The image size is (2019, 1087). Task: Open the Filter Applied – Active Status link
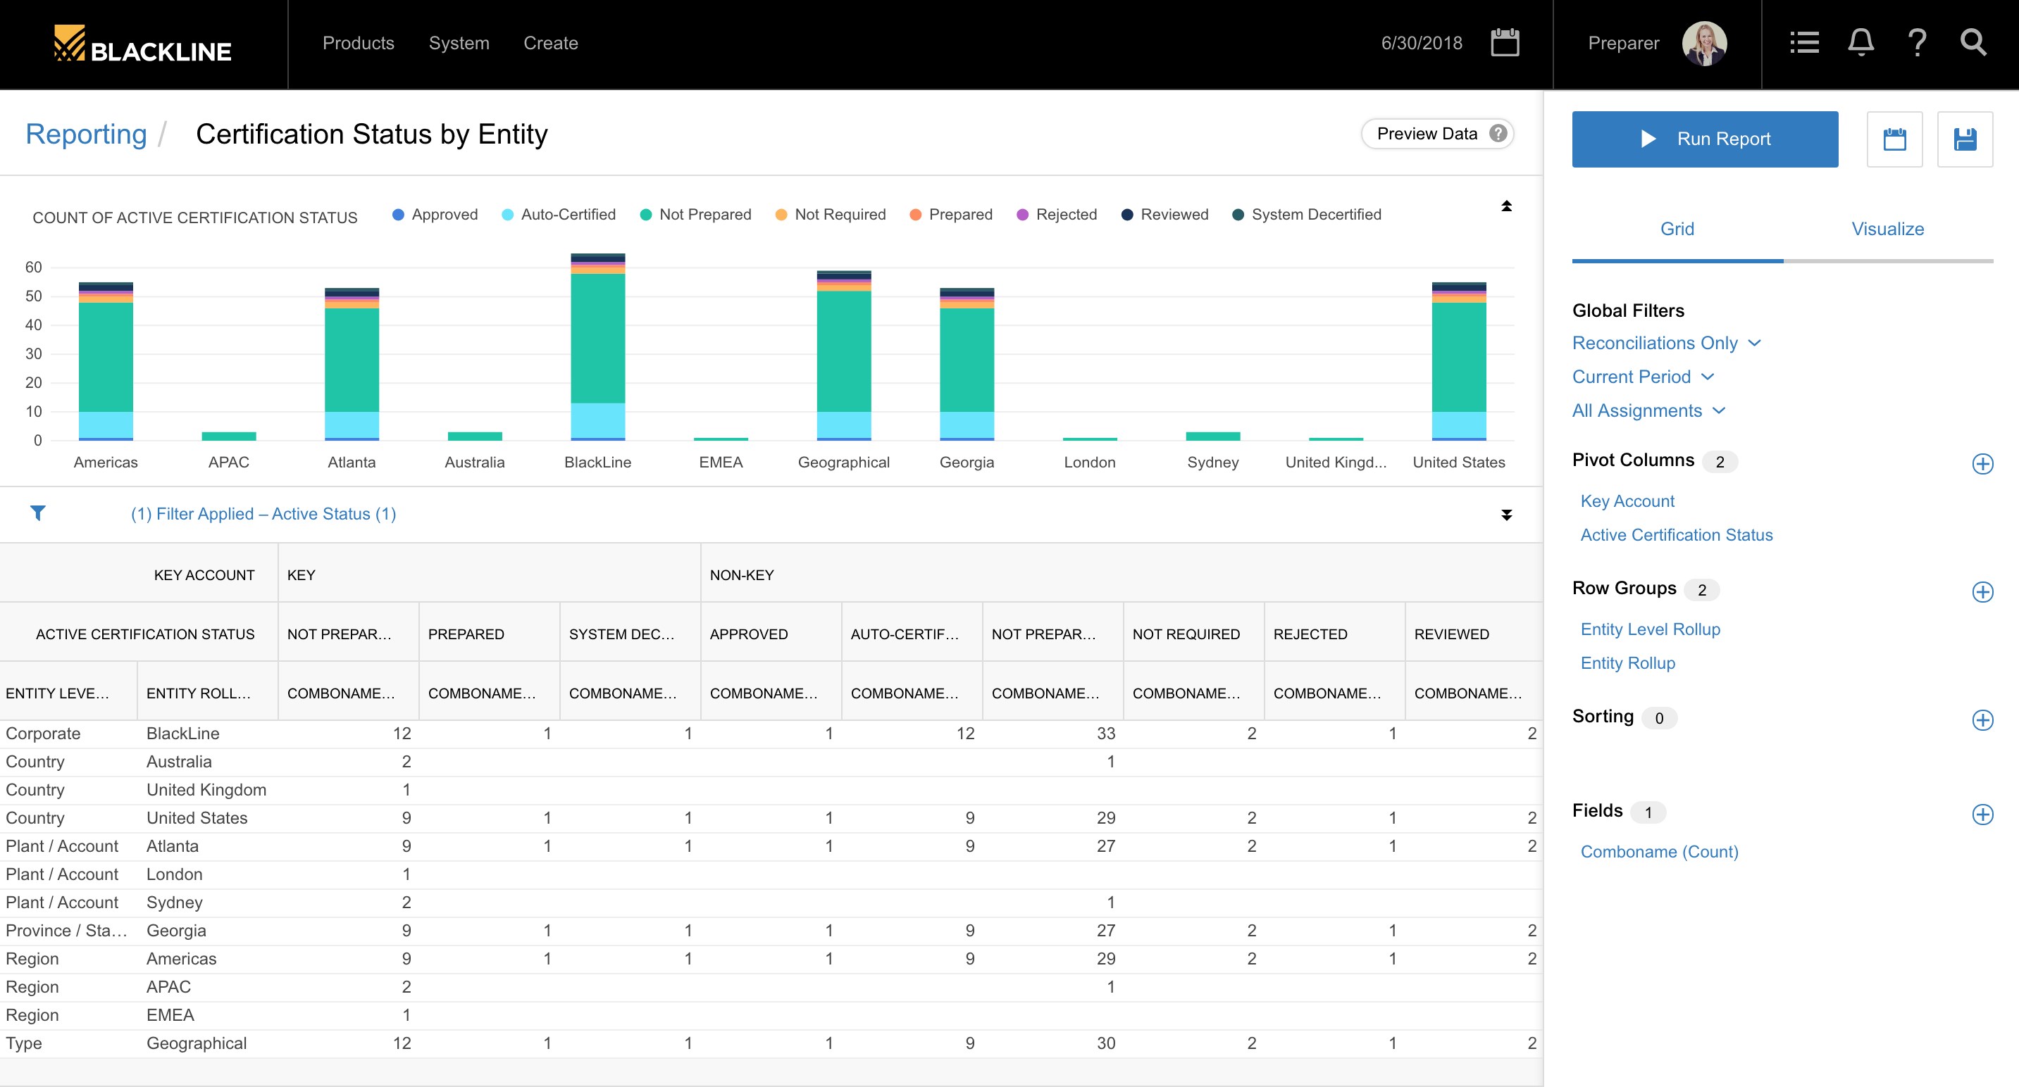pyautogui.click(x=263, y=514)
